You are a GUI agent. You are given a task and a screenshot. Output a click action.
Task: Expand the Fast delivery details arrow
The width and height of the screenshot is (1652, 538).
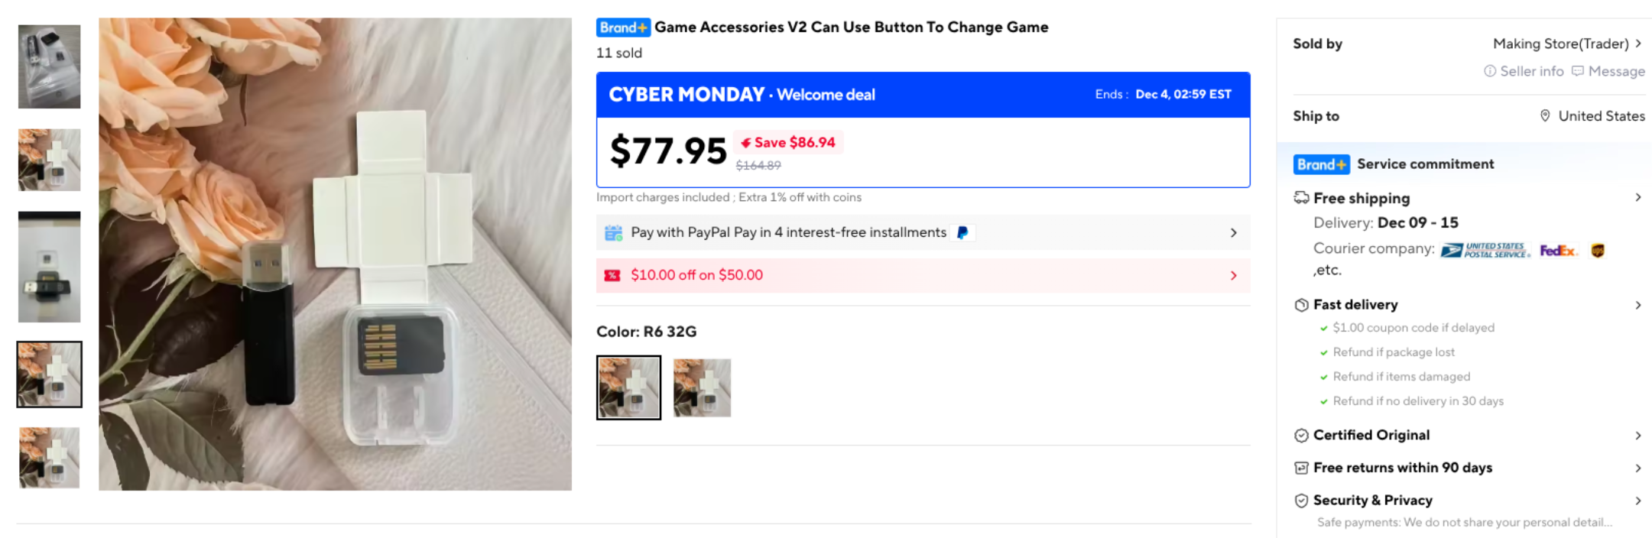tap(1638, 305)
